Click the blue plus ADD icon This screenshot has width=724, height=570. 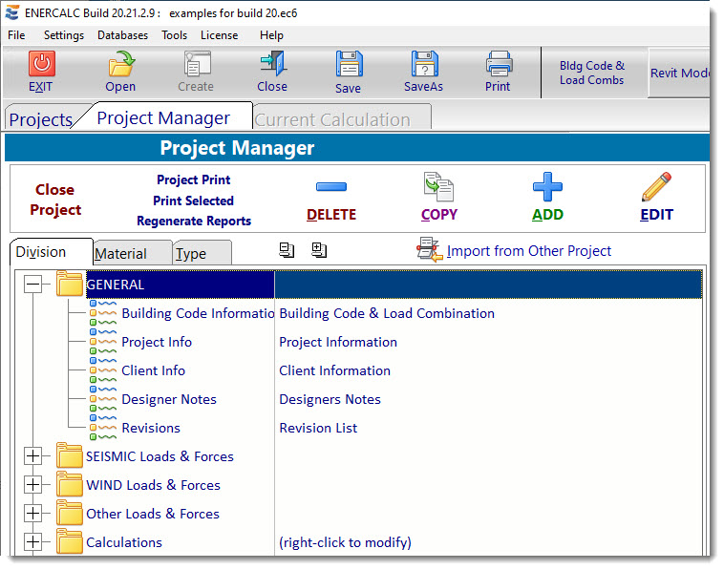(x=547, y=186)
